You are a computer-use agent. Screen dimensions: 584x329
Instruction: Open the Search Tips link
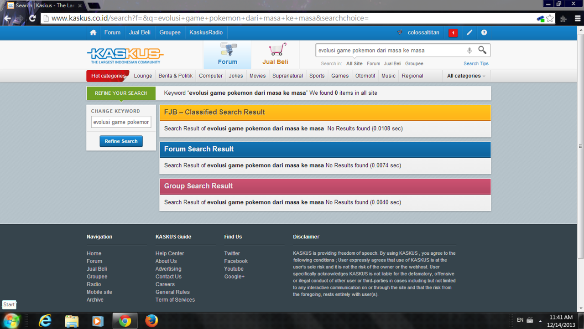pos(476,64)
